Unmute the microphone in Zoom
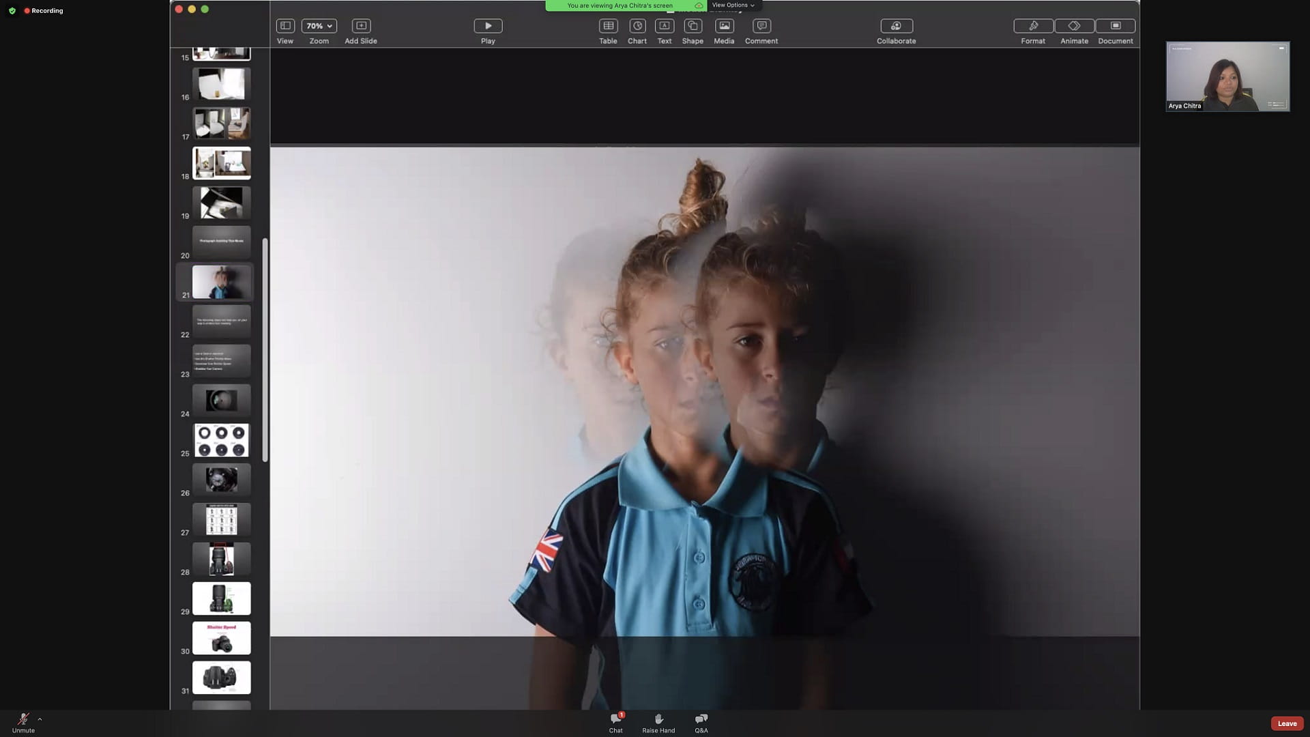The height and width of the screenshot is (737, 1310). coord(23,719)
